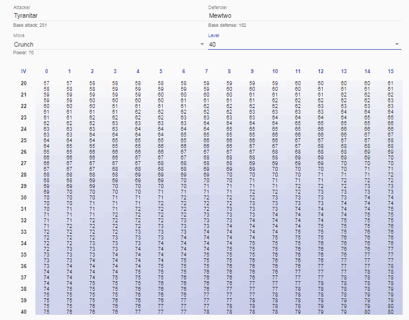This screenshot has height=320, width=409.
Task: Click the level row header 29
Action: [x=24, y=186]
